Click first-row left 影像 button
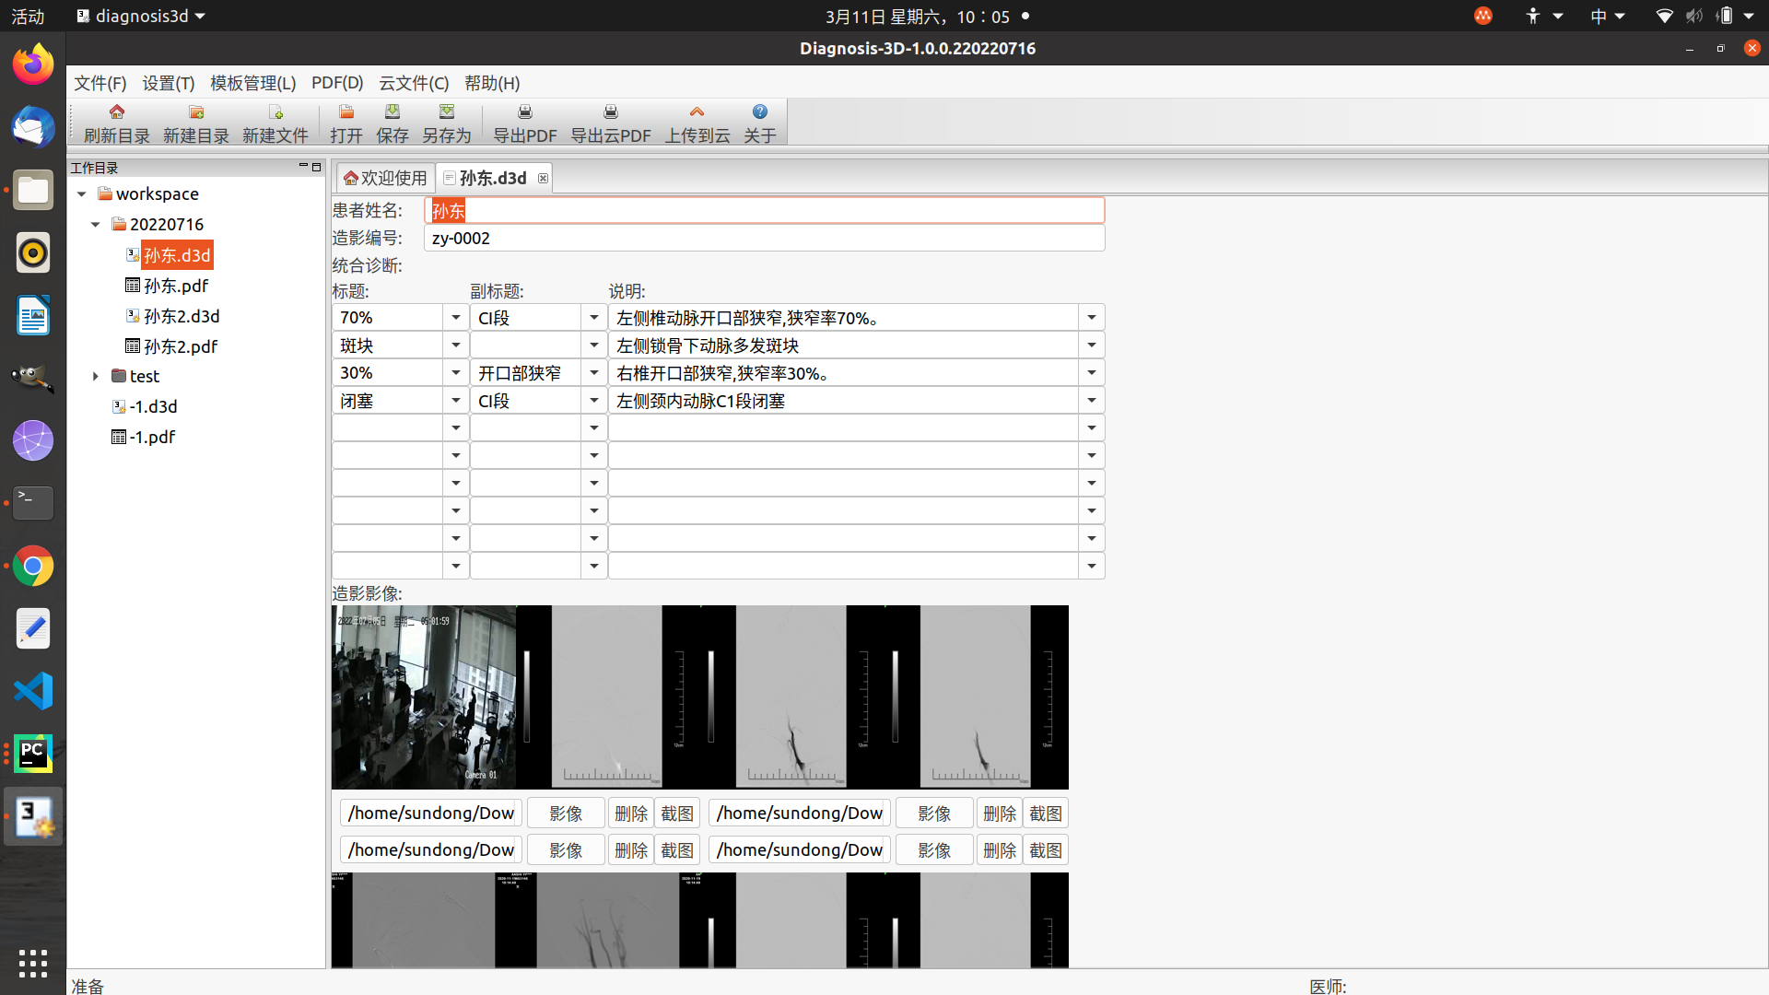The width and height of the screenshot is (1769, 995). coord(566,814)
